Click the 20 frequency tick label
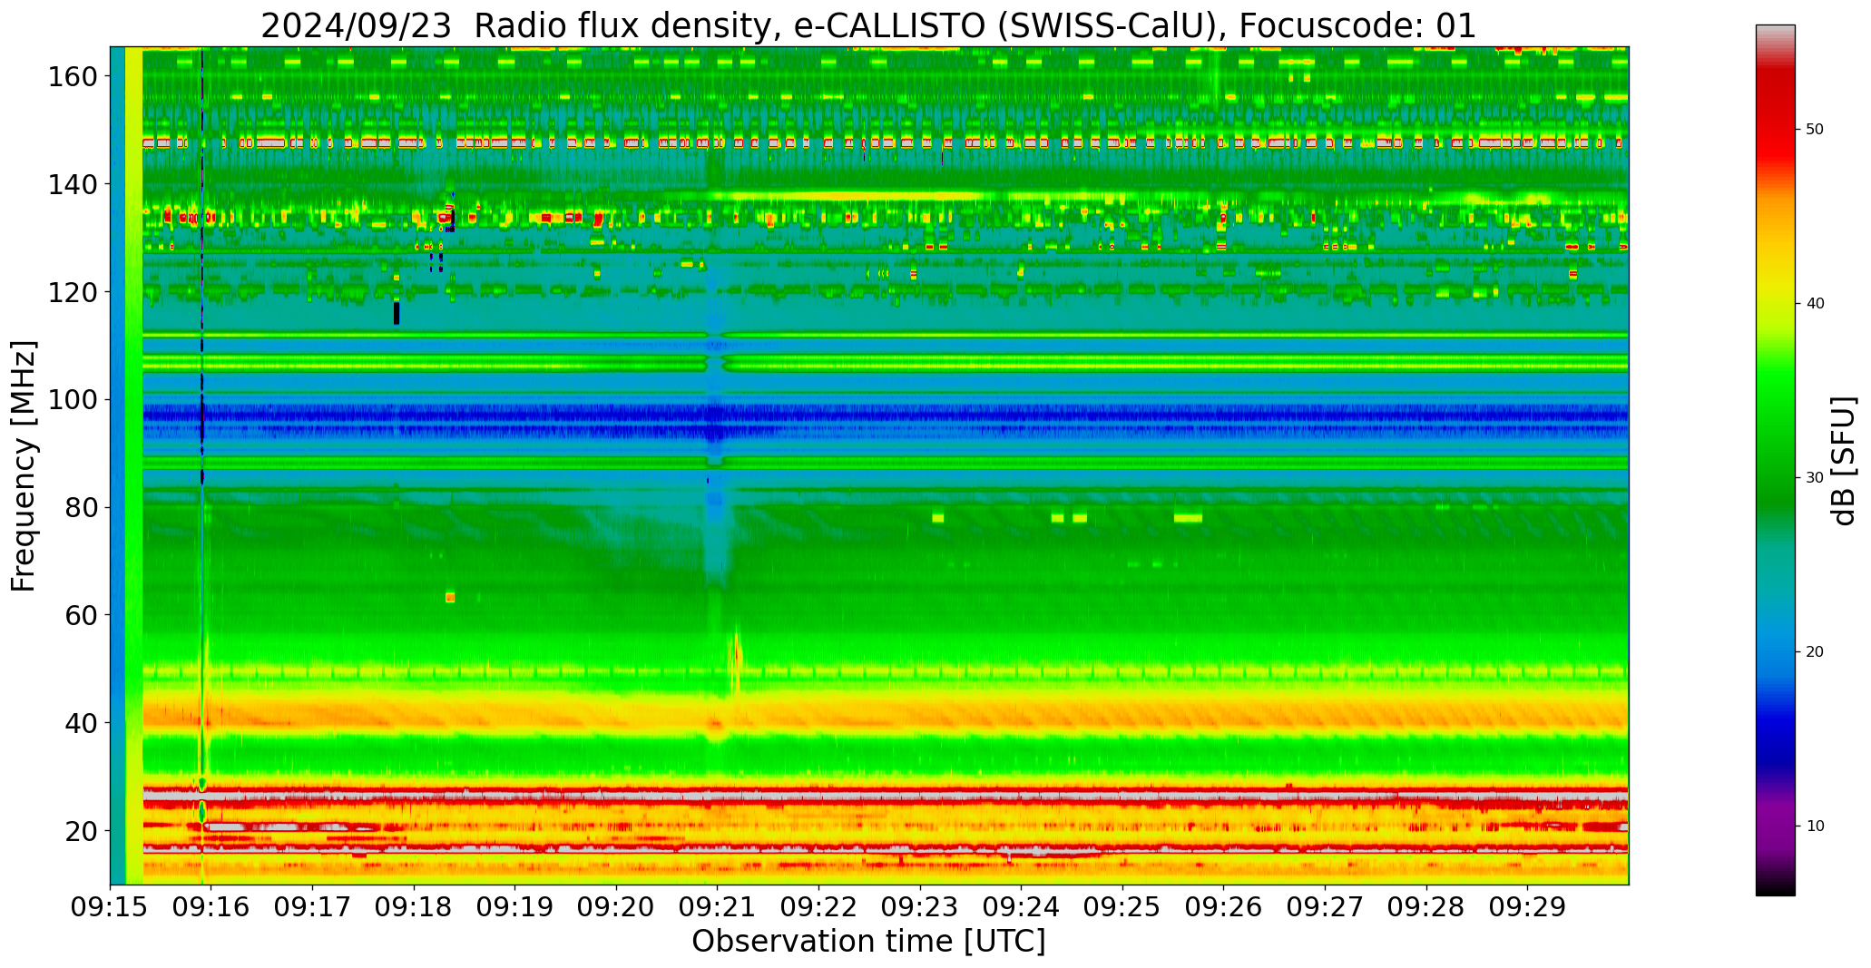 82,830
